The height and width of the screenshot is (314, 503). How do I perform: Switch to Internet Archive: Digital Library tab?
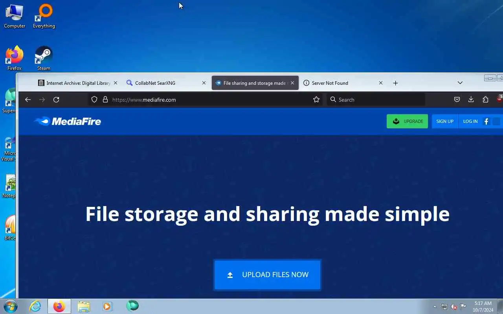78,83
